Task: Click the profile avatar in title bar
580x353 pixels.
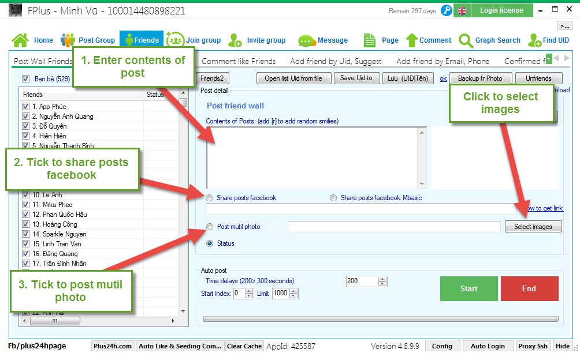Action: pyautogui.click(x=15, y=10)
